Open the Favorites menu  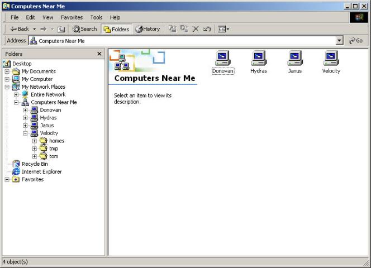(72, 17)
